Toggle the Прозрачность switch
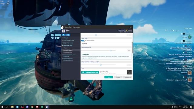Viewport: 194px width, 109px height. point(83,41)
